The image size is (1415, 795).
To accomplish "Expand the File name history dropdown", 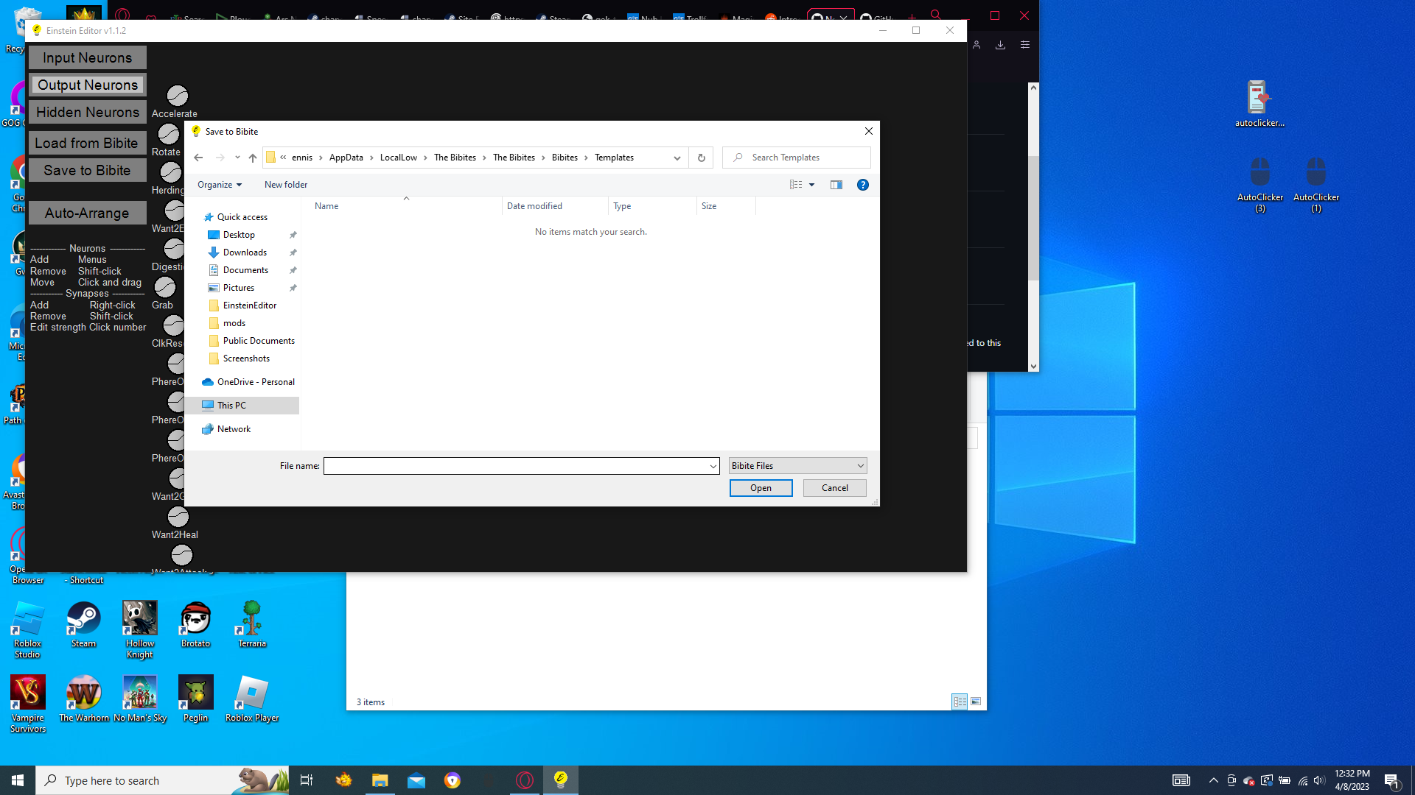I will click(x=713, y=466).
